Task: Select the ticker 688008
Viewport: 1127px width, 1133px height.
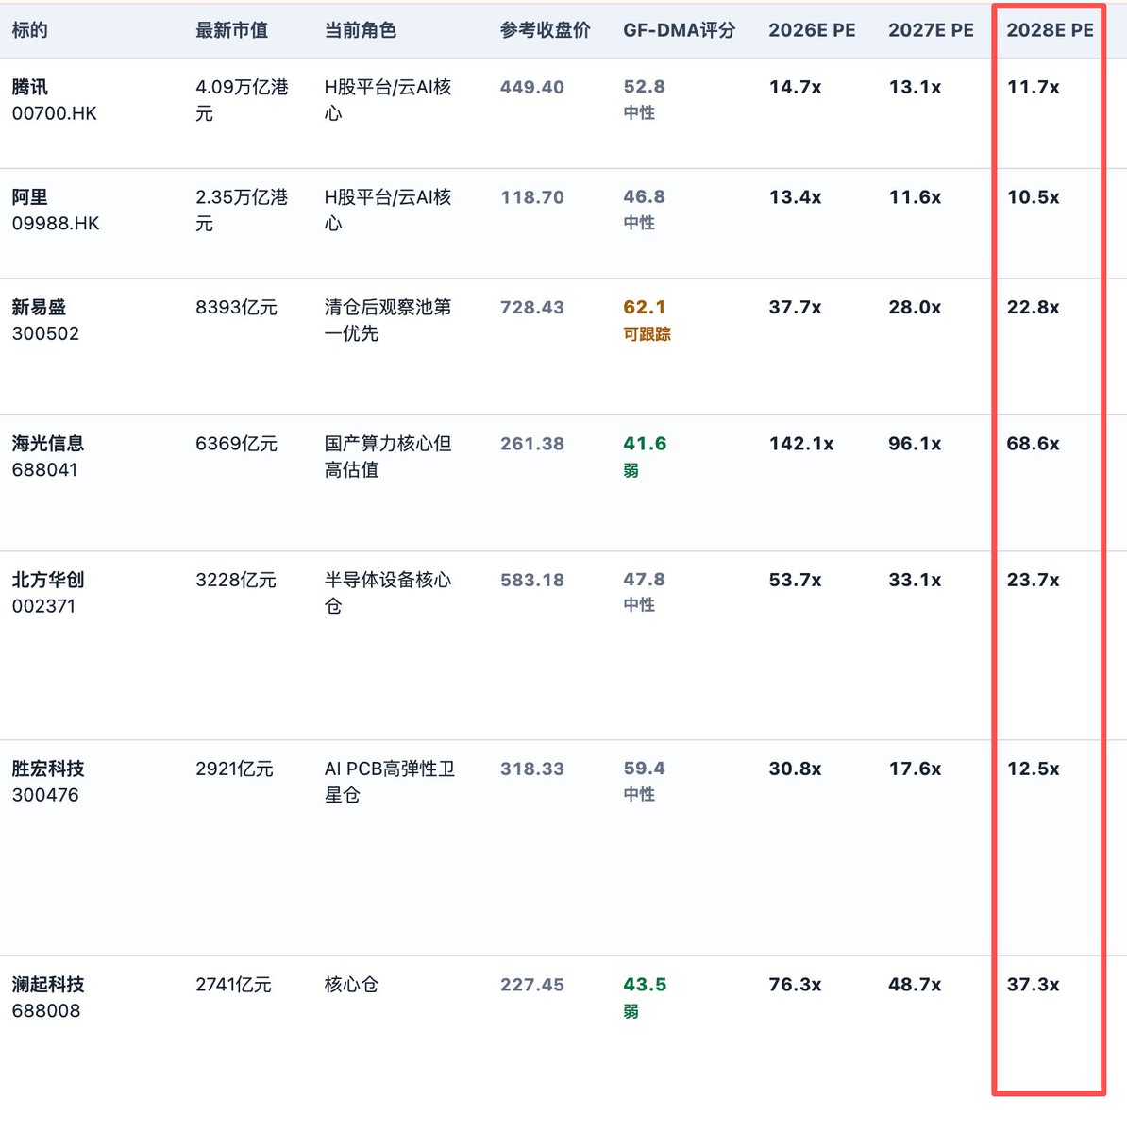Action: coord(46,1010)
